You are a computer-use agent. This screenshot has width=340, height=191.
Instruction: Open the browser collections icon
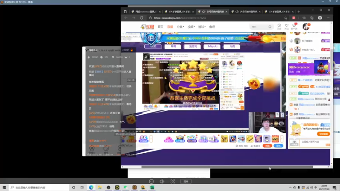pos(312,18)
